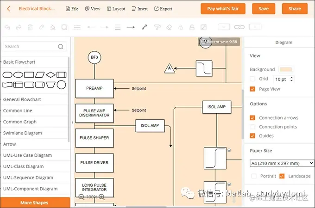This screenshot has width=315, height=208.
Task: Click the chain link icon
Action: [x=239, y=27]
